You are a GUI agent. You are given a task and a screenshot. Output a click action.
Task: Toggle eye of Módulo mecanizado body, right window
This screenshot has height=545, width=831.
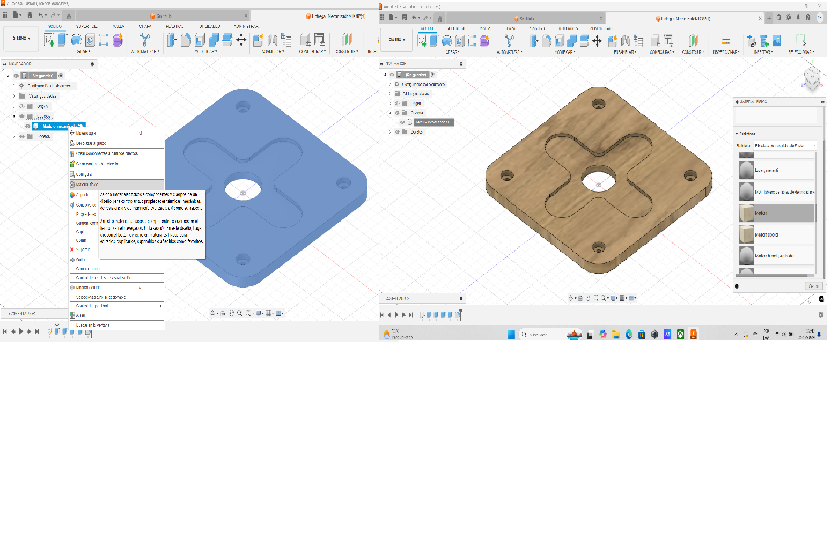403,122
